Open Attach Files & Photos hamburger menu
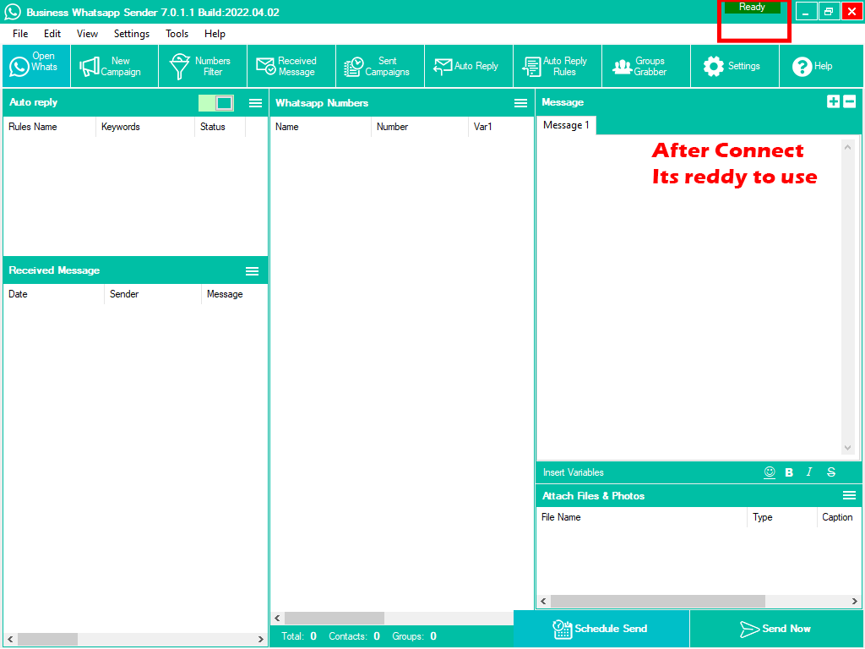The height and width of the screenshot is (649, 865). point(849,495)
